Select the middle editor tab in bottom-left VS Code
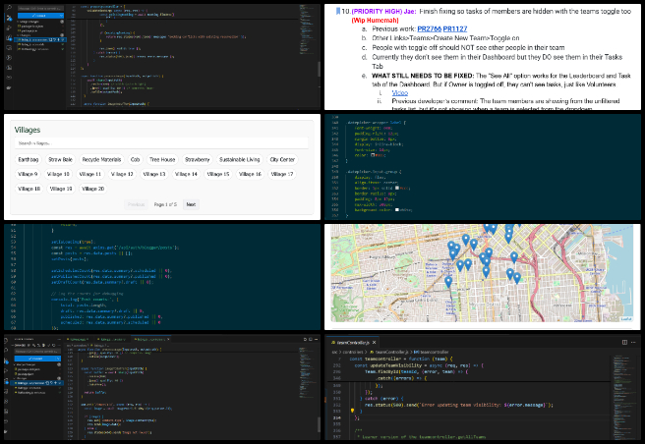This screenshot has width=645, height=444. [x=113, y=339]
